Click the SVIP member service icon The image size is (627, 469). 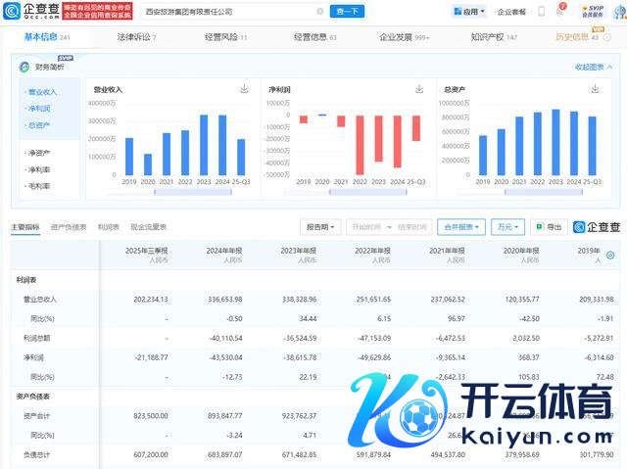(x=592, y=11)
